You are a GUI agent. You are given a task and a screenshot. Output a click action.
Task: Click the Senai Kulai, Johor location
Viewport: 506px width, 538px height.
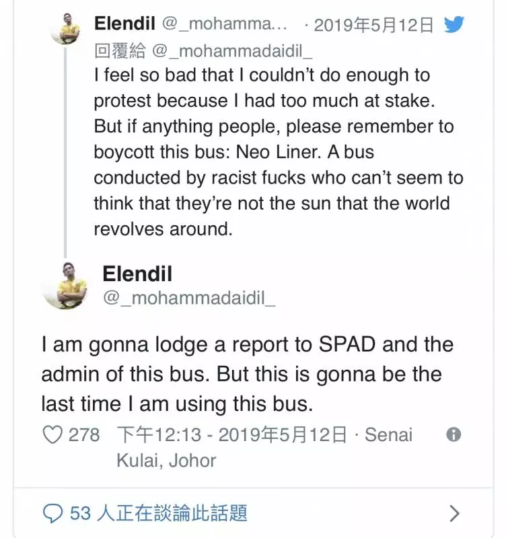[264, 447]
